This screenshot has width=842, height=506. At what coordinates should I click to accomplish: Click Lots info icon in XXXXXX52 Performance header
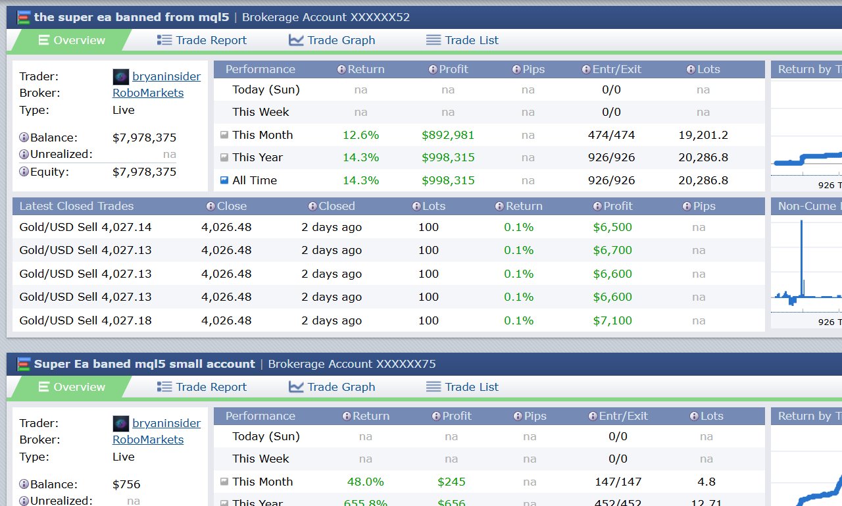tap(691, 69)
